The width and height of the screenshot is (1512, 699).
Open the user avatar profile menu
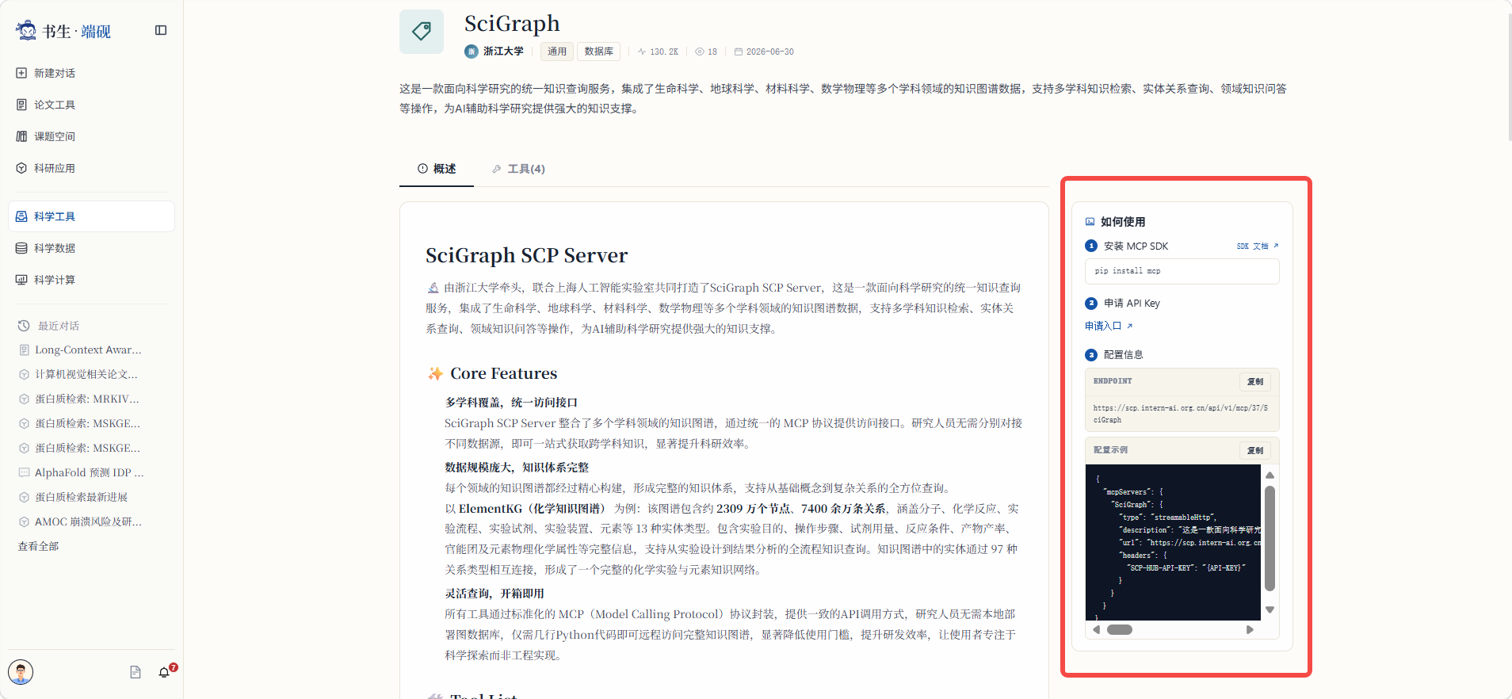click(x=21, y=672)
